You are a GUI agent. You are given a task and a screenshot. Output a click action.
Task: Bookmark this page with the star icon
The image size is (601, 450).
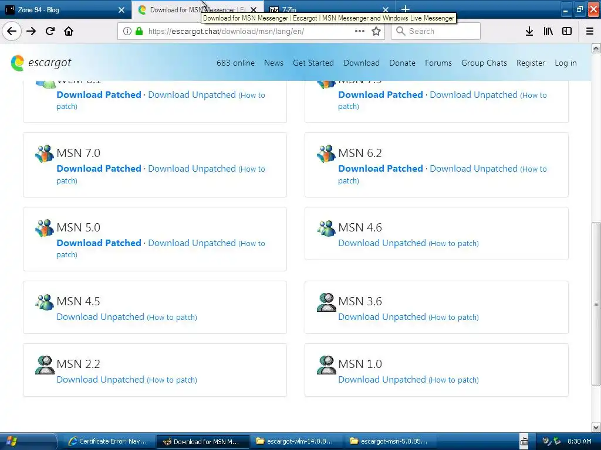click(376, 31)
